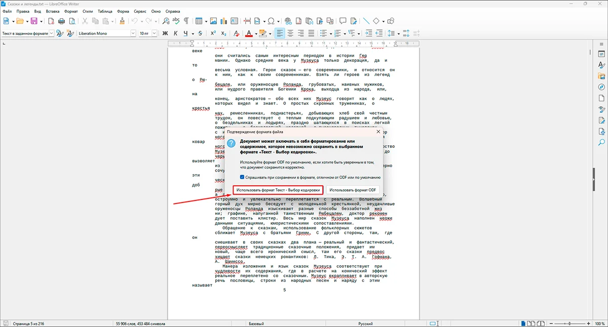Click the Insert Page Break icon
Image resolution: width=608 pixels, height=327 pixels.
pos(247,21)
